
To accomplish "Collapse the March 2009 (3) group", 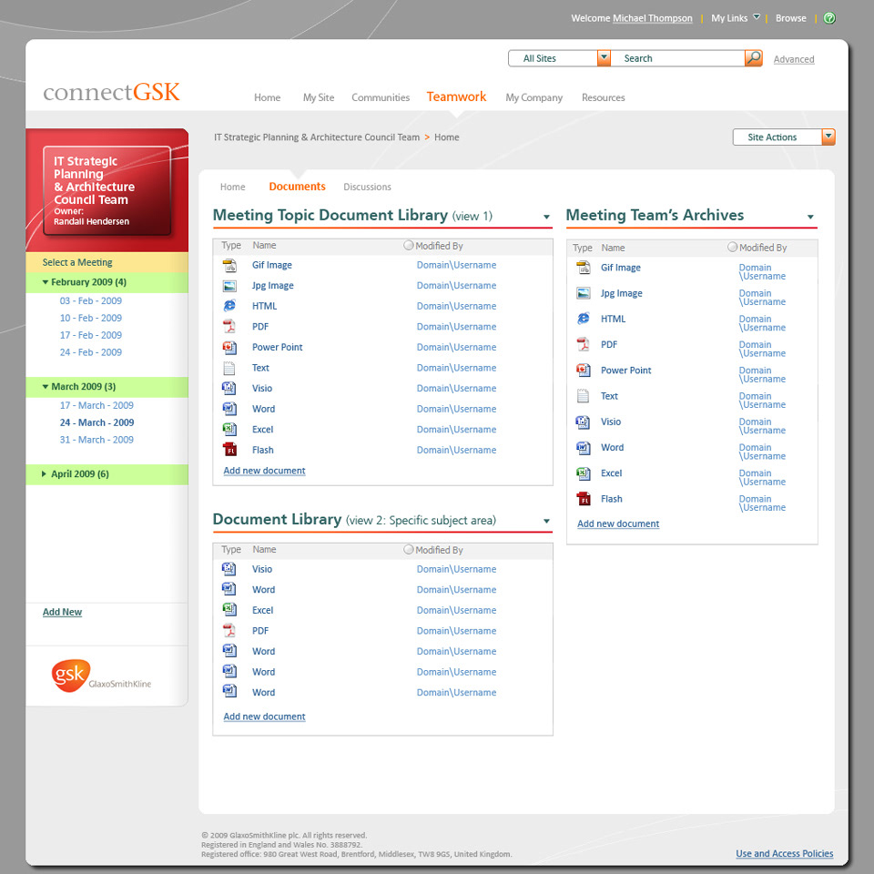I will point(46,386).
